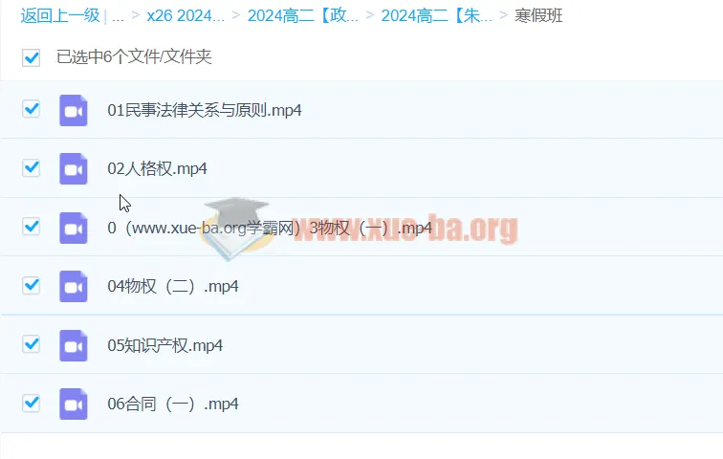The width and height of the screenshot is (723, 459).
Task: Click video icon beside 3物权（一）.mp4
Action: pos(74,228)
